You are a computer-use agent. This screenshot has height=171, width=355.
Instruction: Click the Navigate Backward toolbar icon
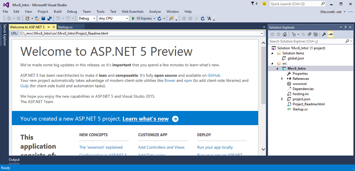[x=9, y=18]
